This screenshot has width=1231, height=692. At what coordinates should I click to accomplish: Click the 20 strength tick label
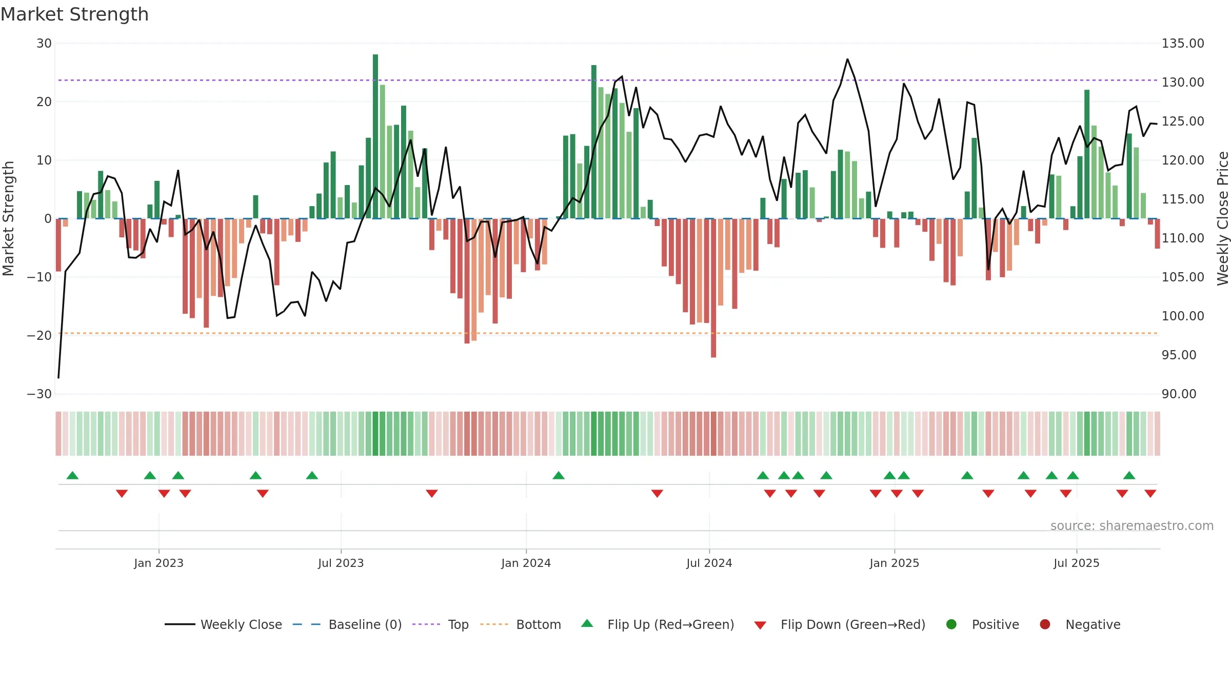[44, 102]
